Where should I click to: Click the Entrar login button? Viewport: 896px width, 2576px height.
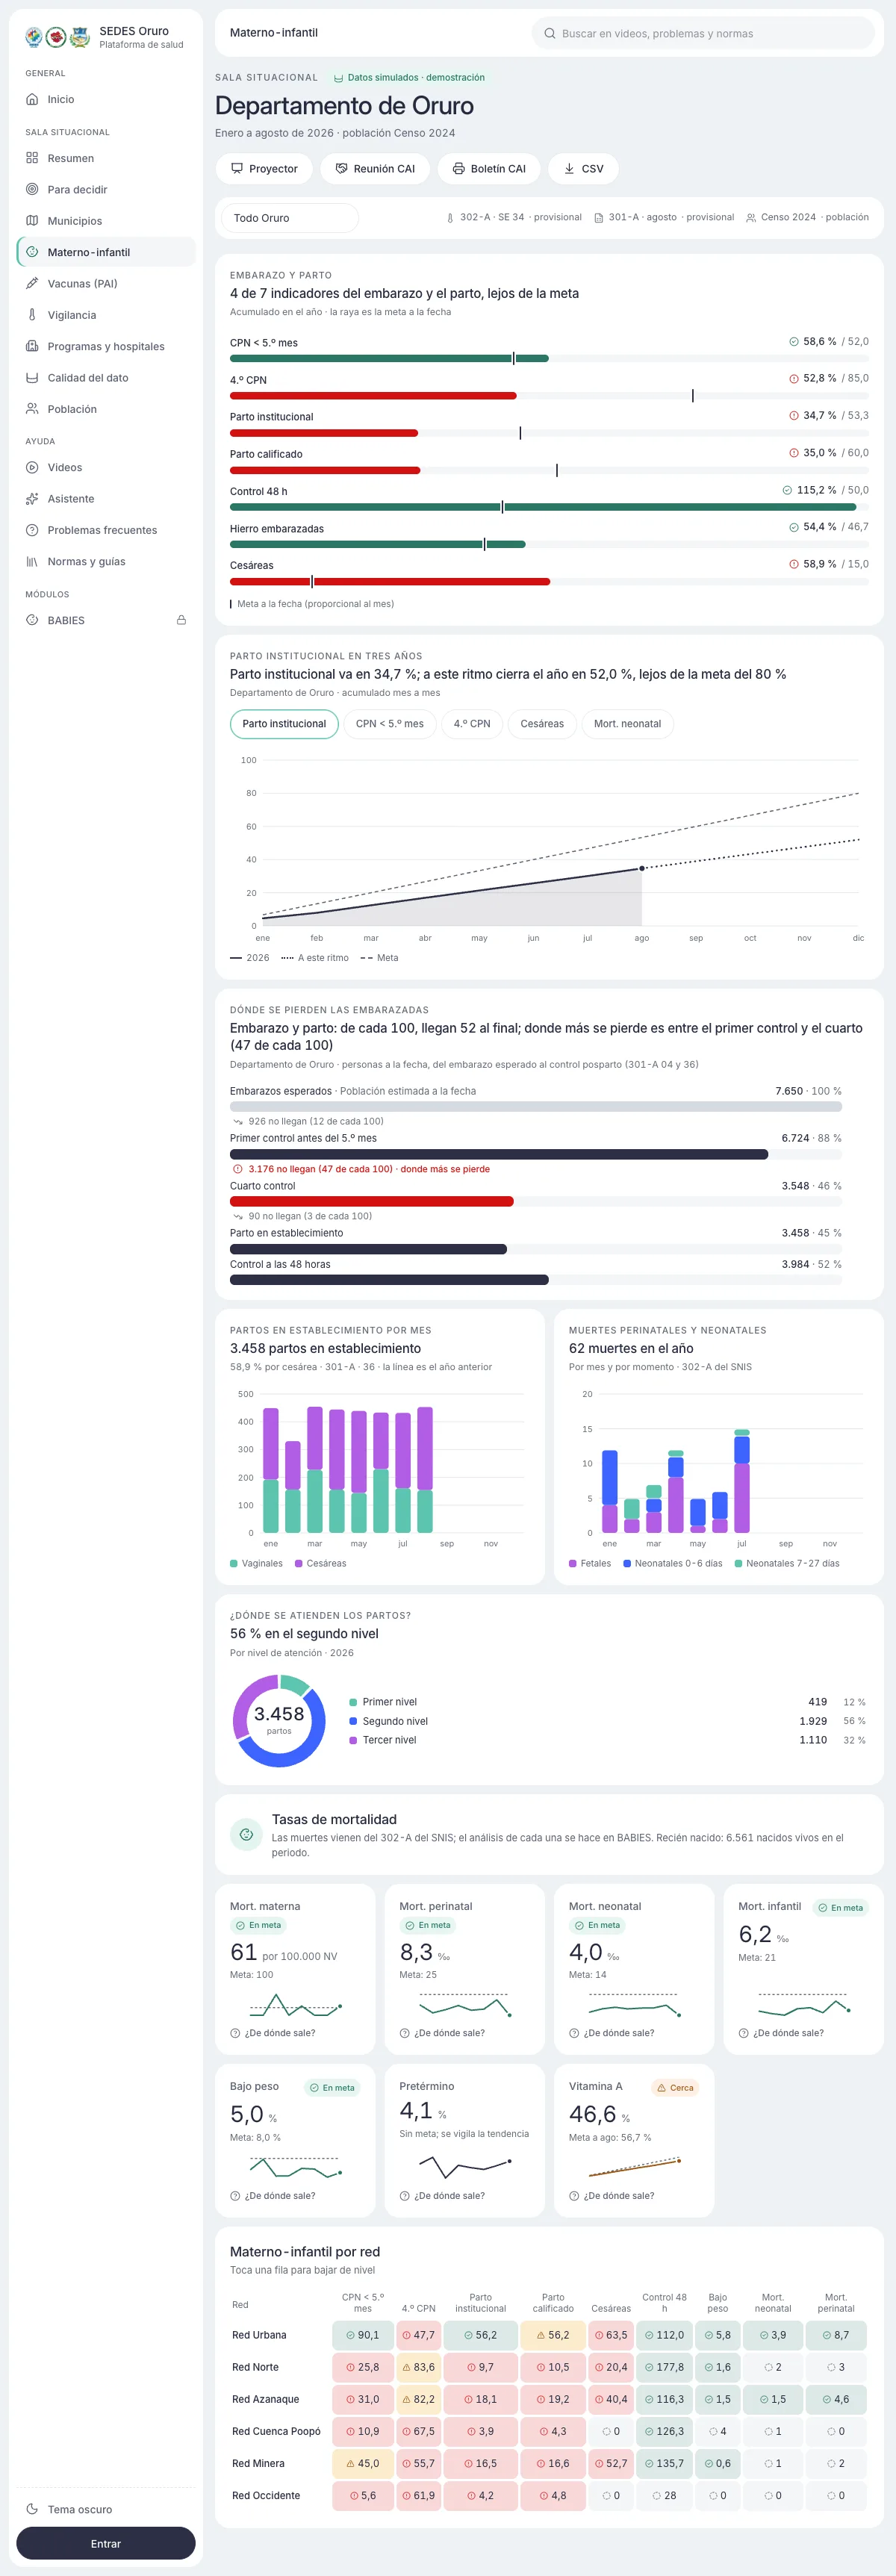click(106, 2543)
